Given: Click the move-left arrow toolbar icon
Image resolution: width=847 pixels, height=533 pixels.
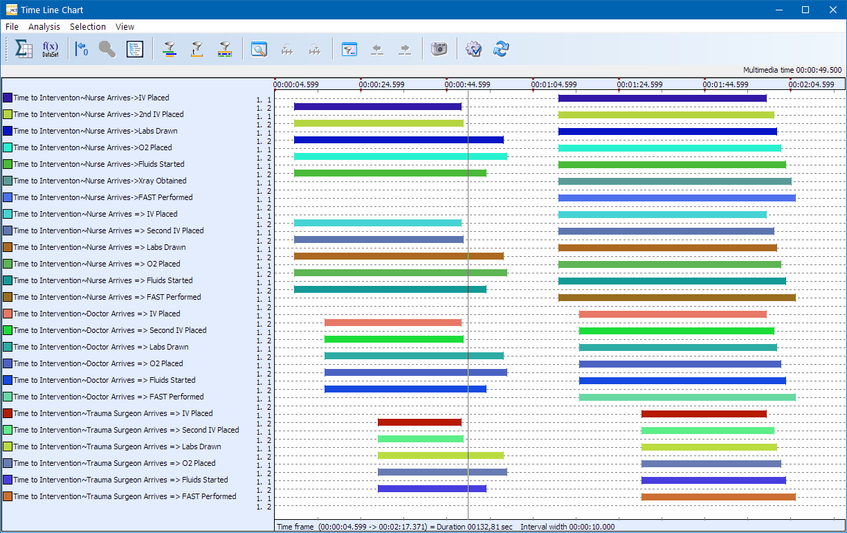Looking at the screenshot, I should [x=377, y=49].
